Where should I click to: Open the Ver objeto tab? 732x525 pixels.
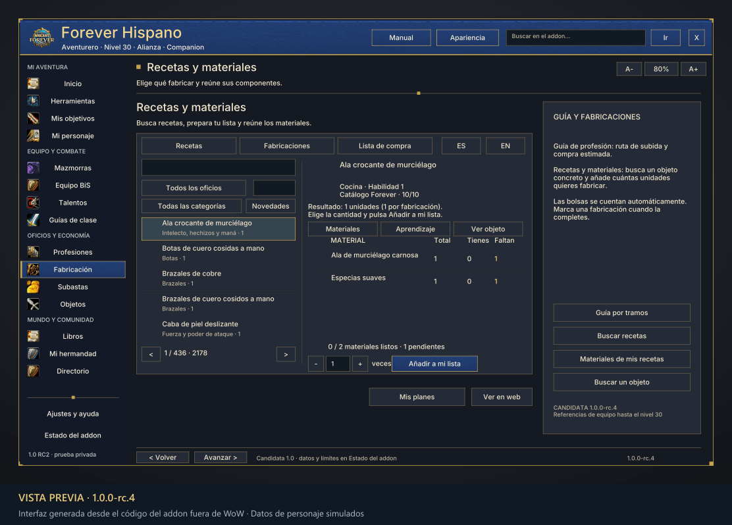pyautogui.click(x=488, y=229)
